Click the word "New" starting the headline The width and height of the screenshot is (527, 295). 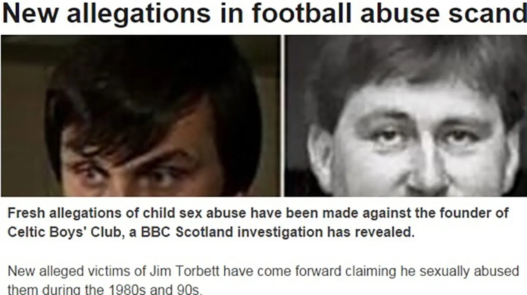(x=29, y=14)
